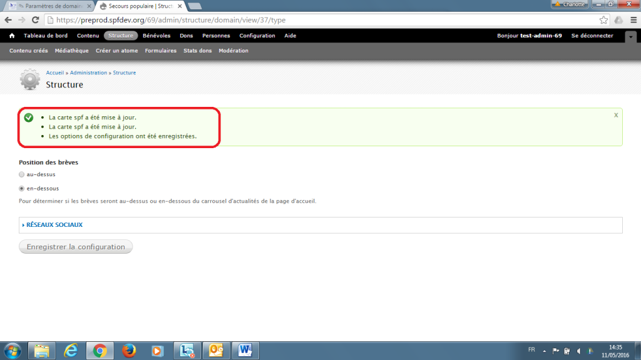Viewport: 641px width, 360px height.
Task: Open File Explorer from taskbar
Action: click(x=42, y=351)
